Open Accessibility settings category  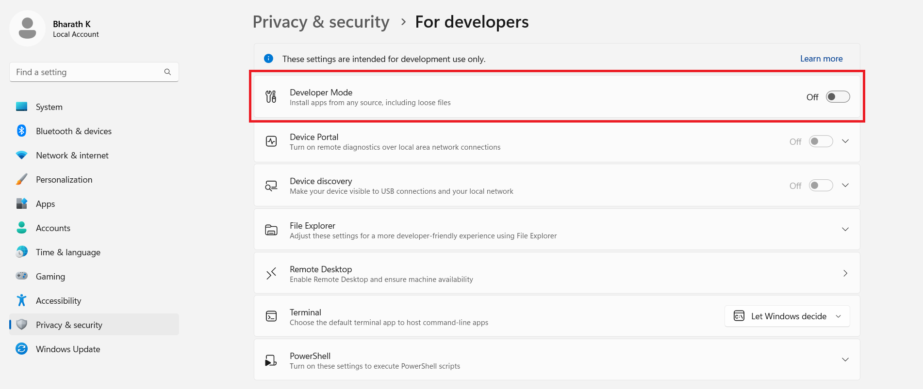pos(94,300)
